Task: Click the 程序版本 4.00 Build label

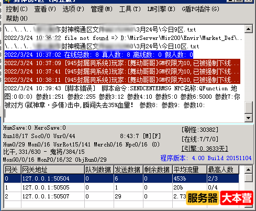Action: [x=206, y=158]
